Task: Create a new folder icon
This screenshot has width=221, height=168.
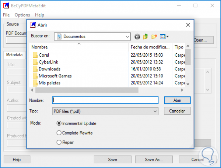Action: pyautogui.click(x=154, y=37)
